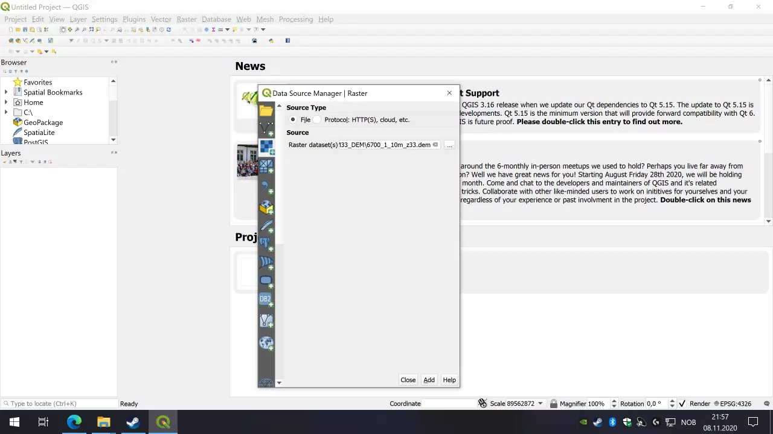Expand the Spatial Bookmarks tree item

tap(6, 92)
